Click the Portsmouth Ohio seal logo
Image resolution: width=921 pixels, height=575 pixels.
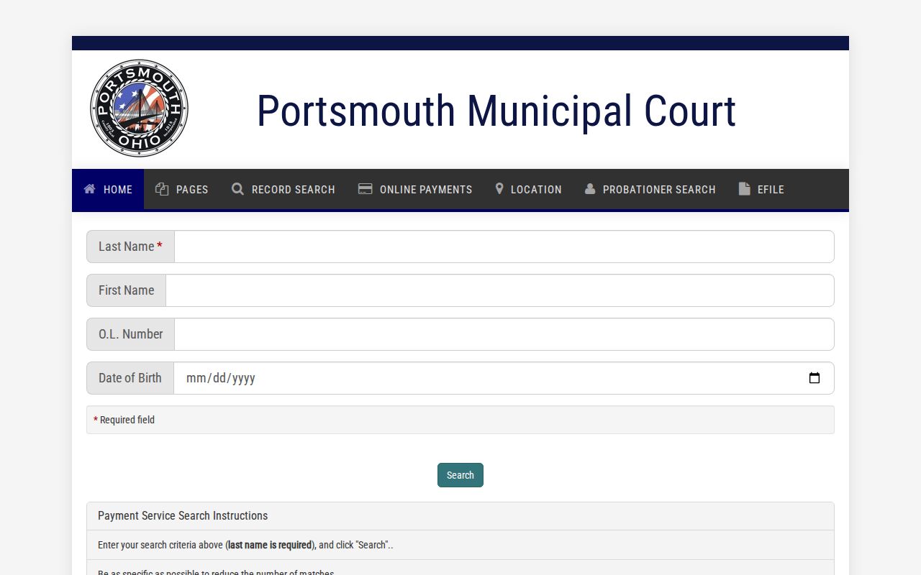pos(139,109)
